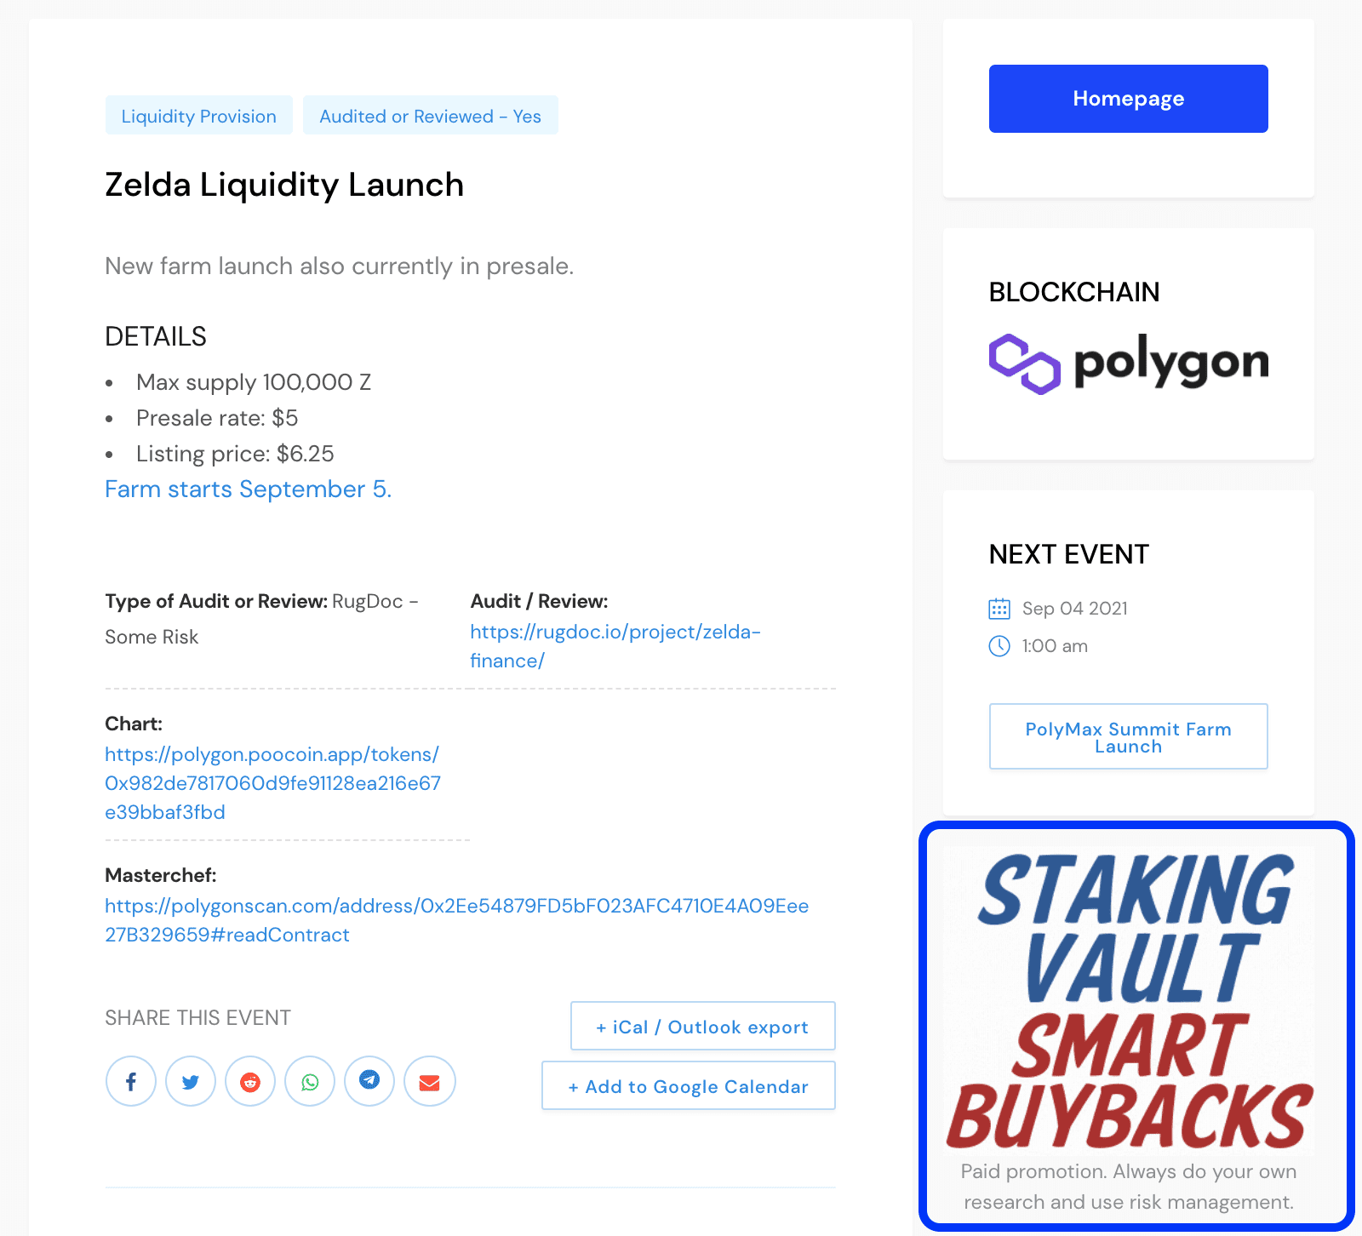Add event to Google Calendar
This screenshot has height=1236, width=1362.
(x=689, y=1086)
